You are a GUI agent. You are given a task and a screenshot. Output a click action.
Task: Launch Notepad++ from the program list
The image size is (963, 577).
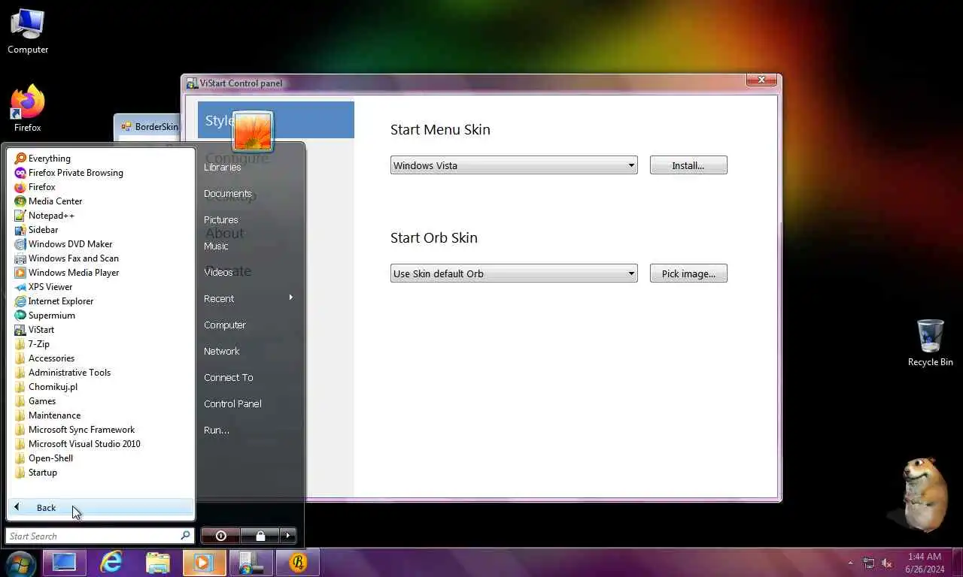tap(44, 216)
